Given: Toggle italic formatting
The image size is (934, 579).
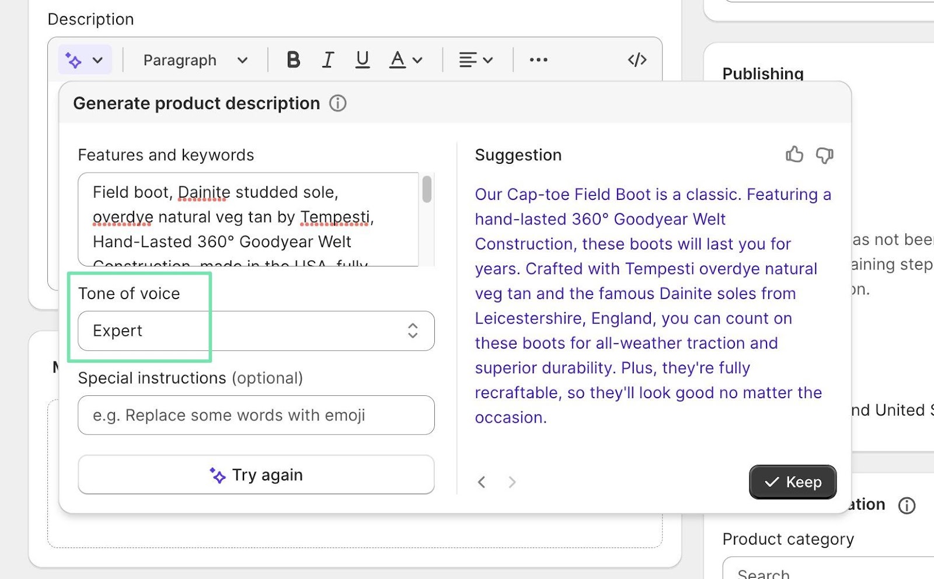Looking at the screenshot, I should click(328, 60).
